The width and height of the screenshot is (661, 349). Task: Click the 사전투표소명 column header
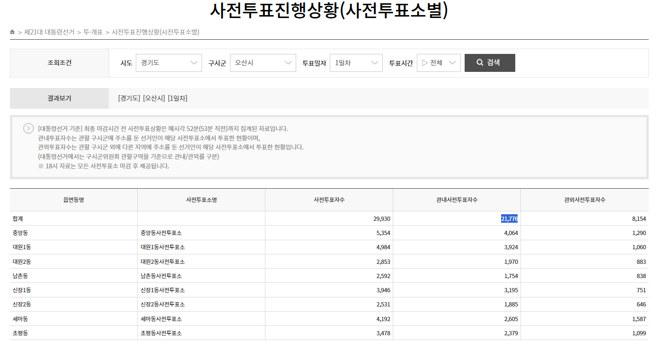tap(201, 200)
